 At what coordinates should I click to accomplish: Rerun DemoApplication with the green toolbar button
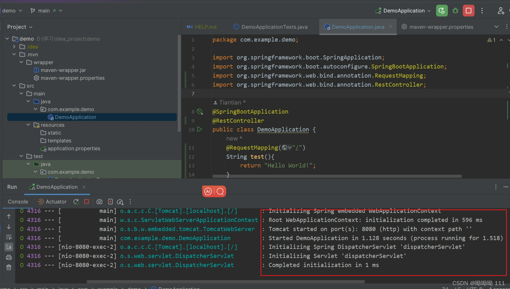[x=442, y=11]
